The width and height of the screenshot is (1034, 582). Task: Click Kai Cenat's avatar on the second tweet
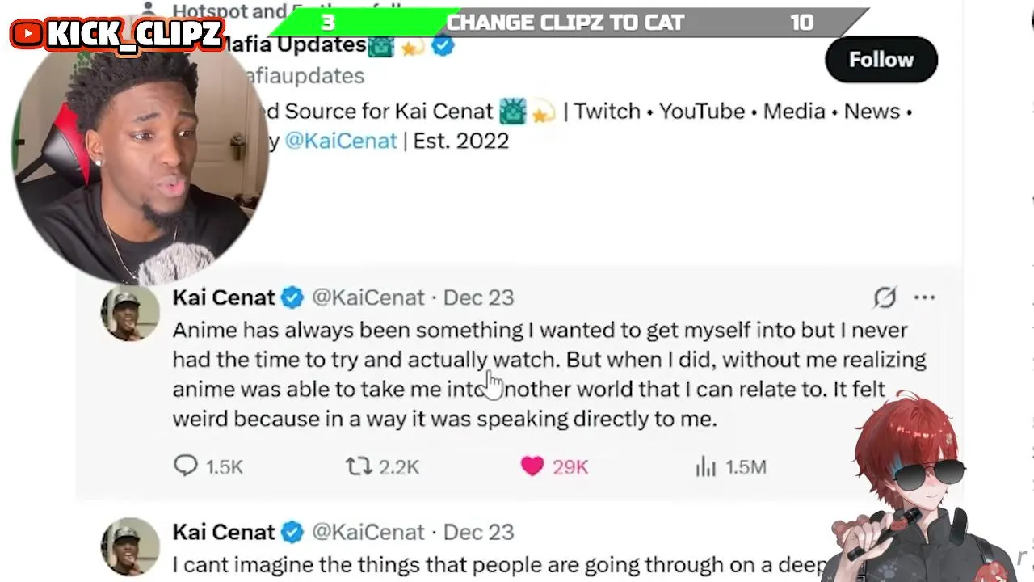(129, 546)
